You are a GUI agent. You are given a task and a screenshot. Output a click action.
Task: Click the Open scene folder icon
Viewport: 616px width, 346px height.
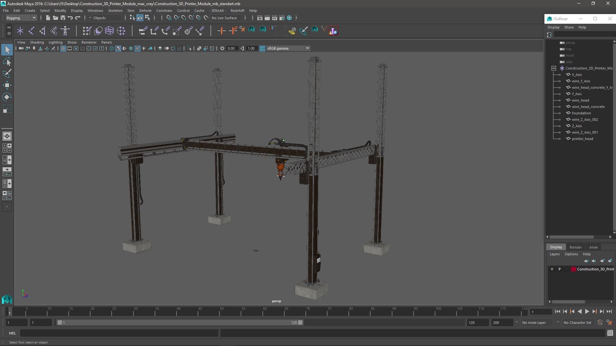[x=55, y=18]
